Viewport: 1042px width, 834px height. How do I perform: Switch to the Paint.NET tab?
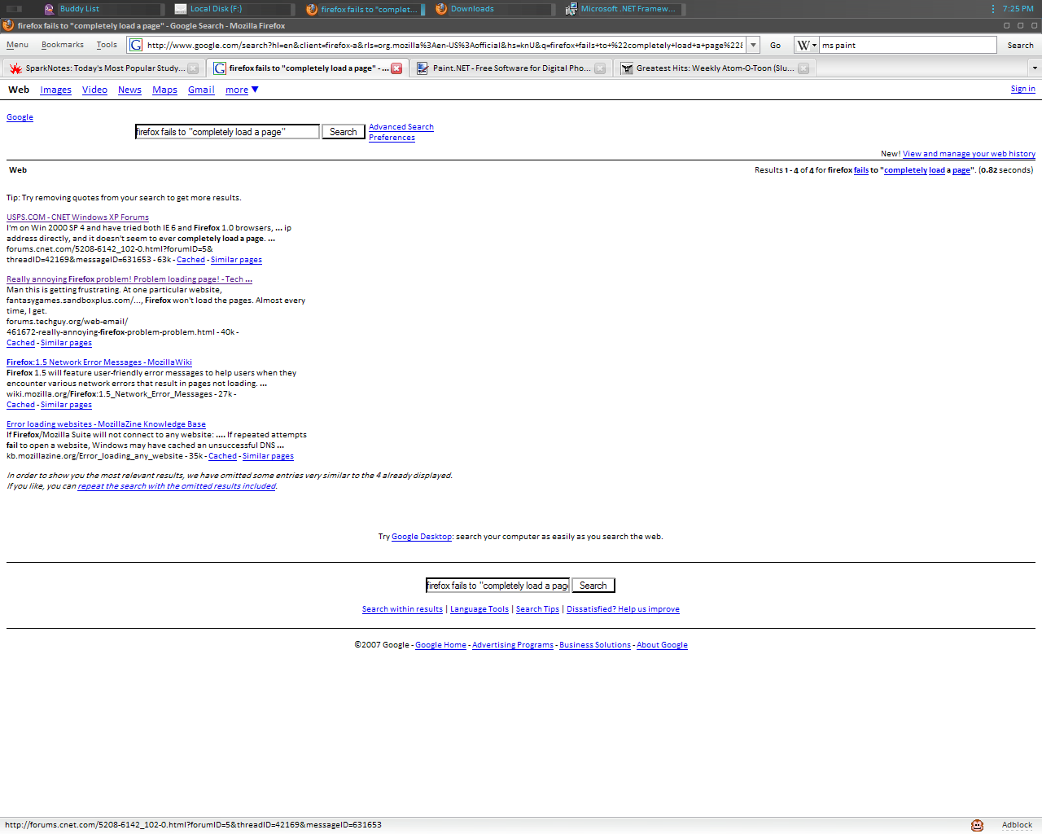510,68
